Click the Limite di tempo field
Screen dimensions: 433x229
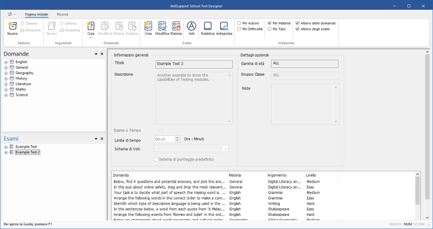pos(164,139)
